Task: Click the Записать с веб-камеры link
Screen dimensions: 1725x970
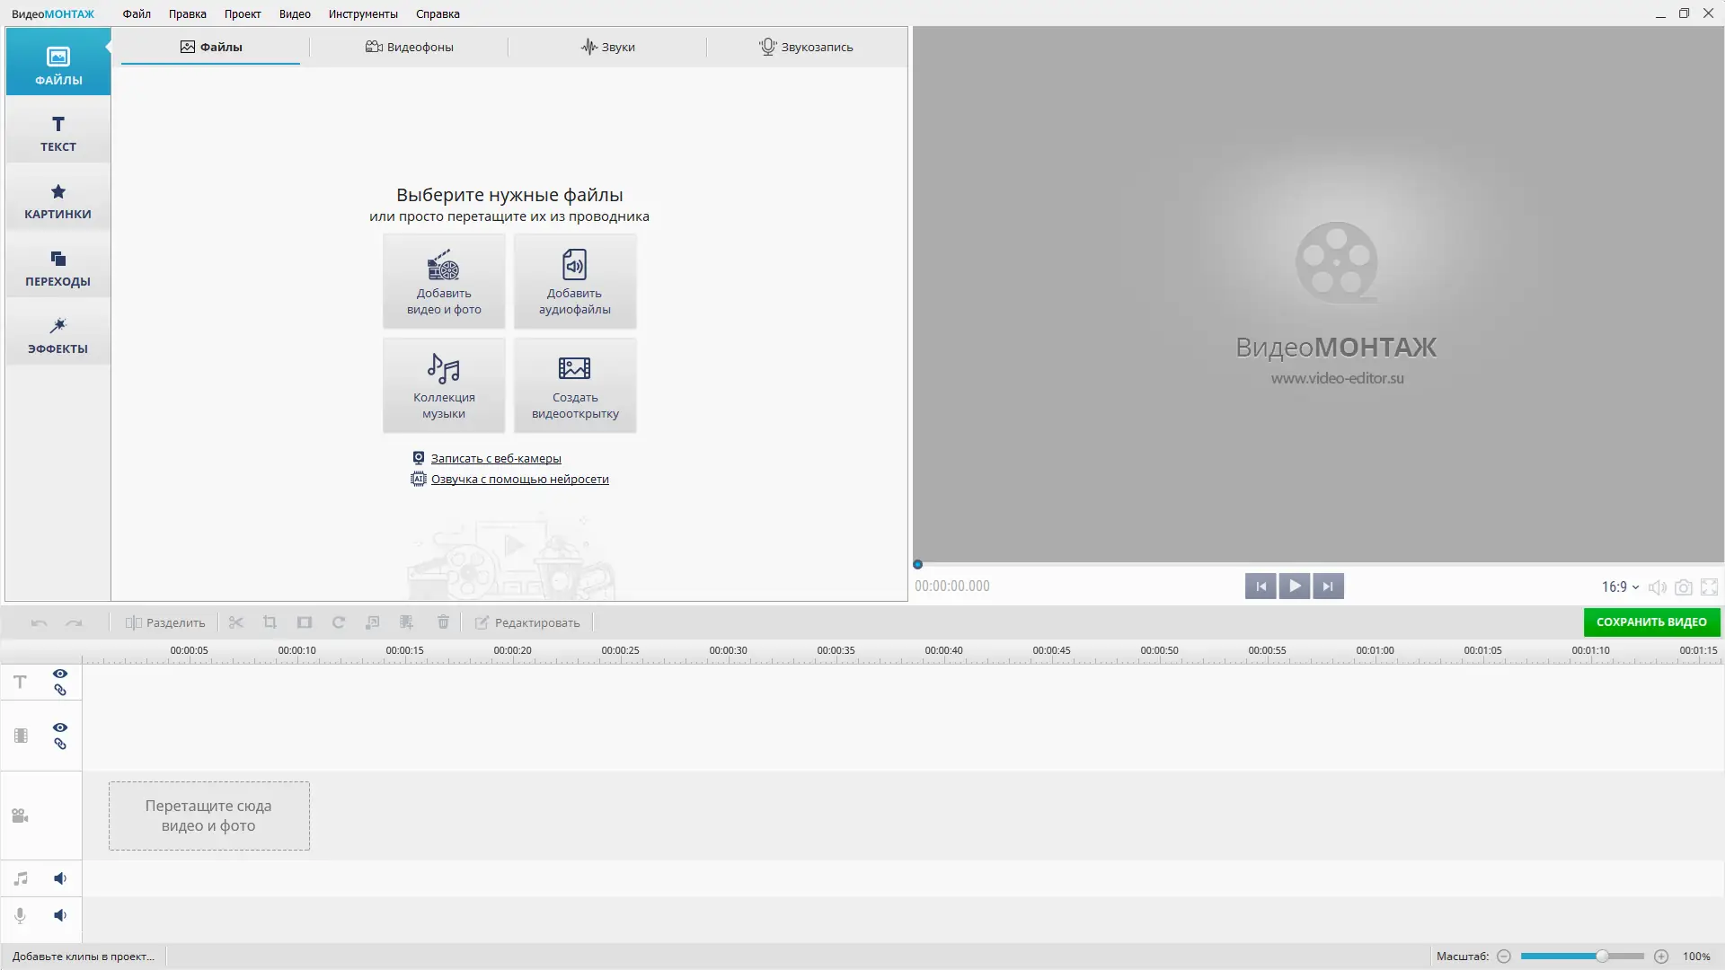Action: 496,458
